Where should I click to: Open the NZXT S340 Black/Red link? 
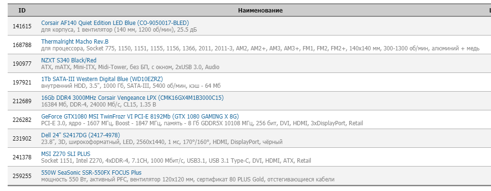pyautogui.click(x=69, y=60)
